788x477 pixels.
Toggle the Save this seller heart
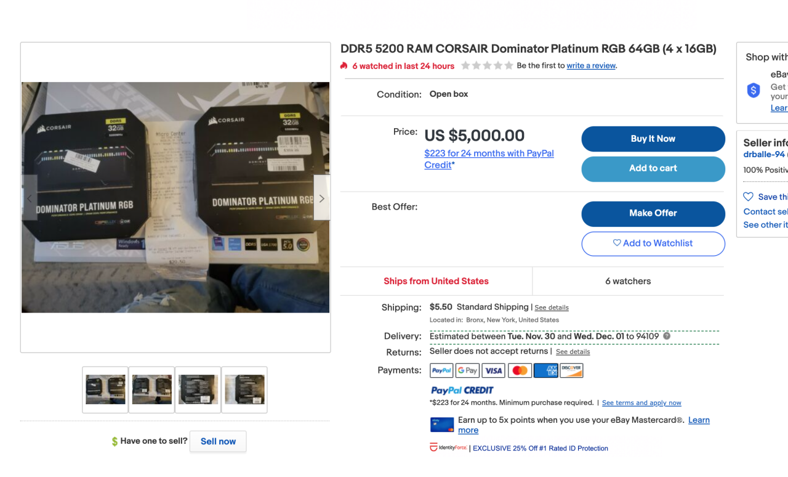point(747,197)
